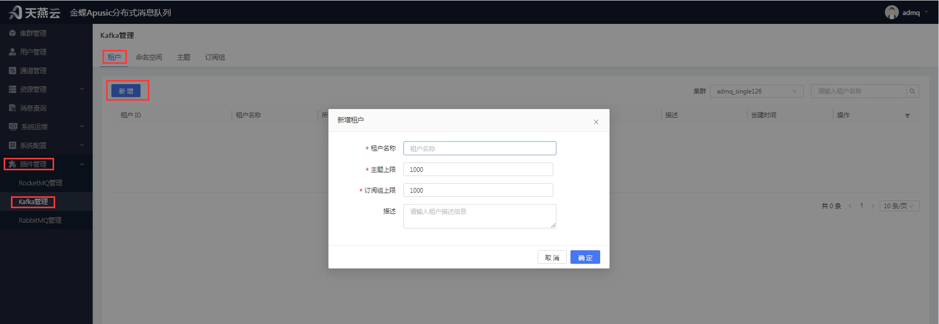Click the 金蝶Apusic分布式消息队列 header title
This screenshot has height=324, width=939.
(x=121, y=12)
